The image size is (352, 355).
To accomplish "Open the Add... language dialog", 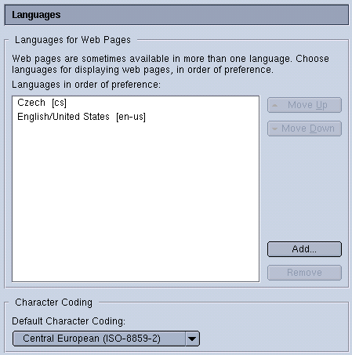I will point(304,249).
